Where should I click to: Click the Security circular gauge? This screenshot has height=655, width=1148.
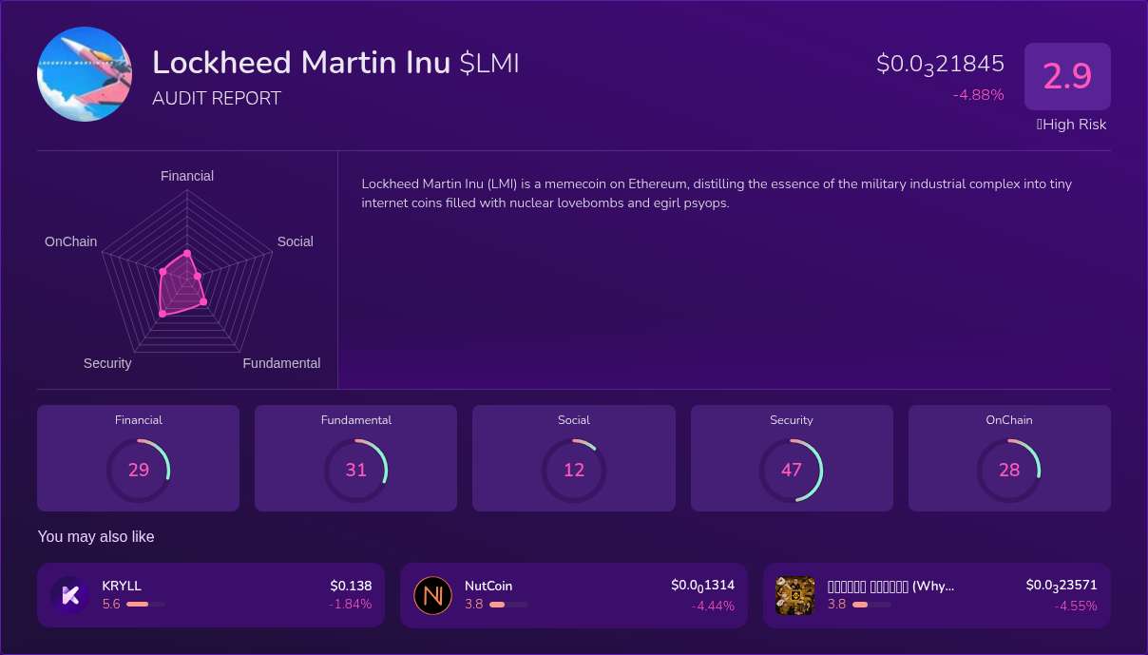click(792, 470)
